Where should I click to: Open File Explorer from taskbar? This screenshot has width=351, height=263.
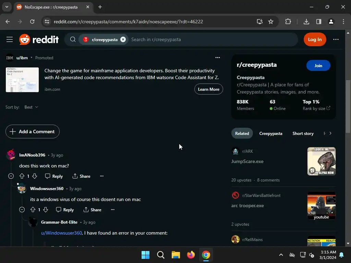click(x=176, y=255)
